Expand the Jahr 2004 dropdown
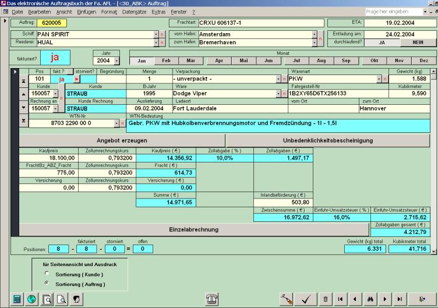The height and width of the screenshot is (308, 438). click(117, 61)
